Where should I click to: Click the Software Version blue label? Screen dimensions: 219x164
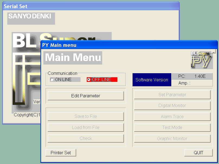152,80
